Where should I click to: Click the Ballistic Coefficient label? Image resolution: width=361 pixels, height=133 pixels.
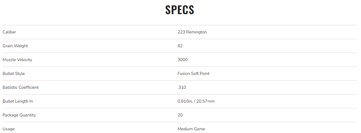tap(20, 87)
